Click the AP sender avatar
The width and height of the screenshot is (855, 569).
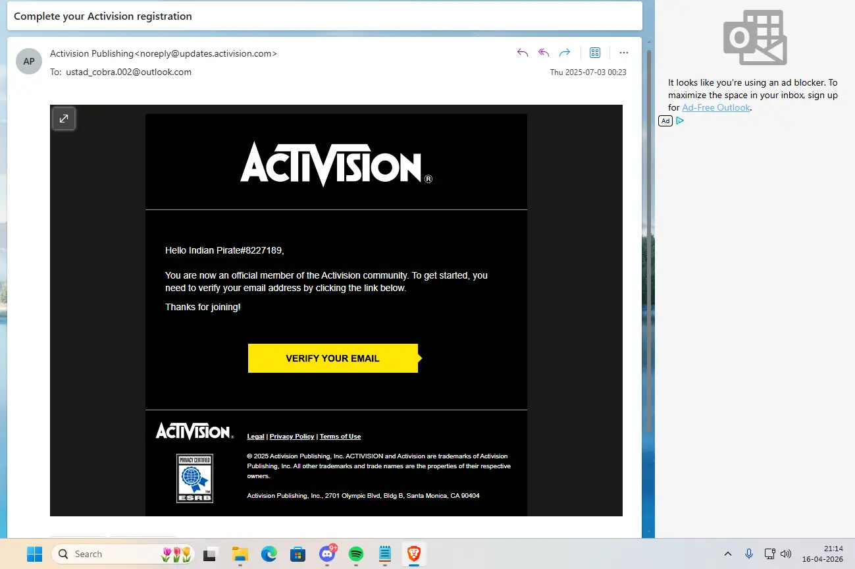point(29,61)
